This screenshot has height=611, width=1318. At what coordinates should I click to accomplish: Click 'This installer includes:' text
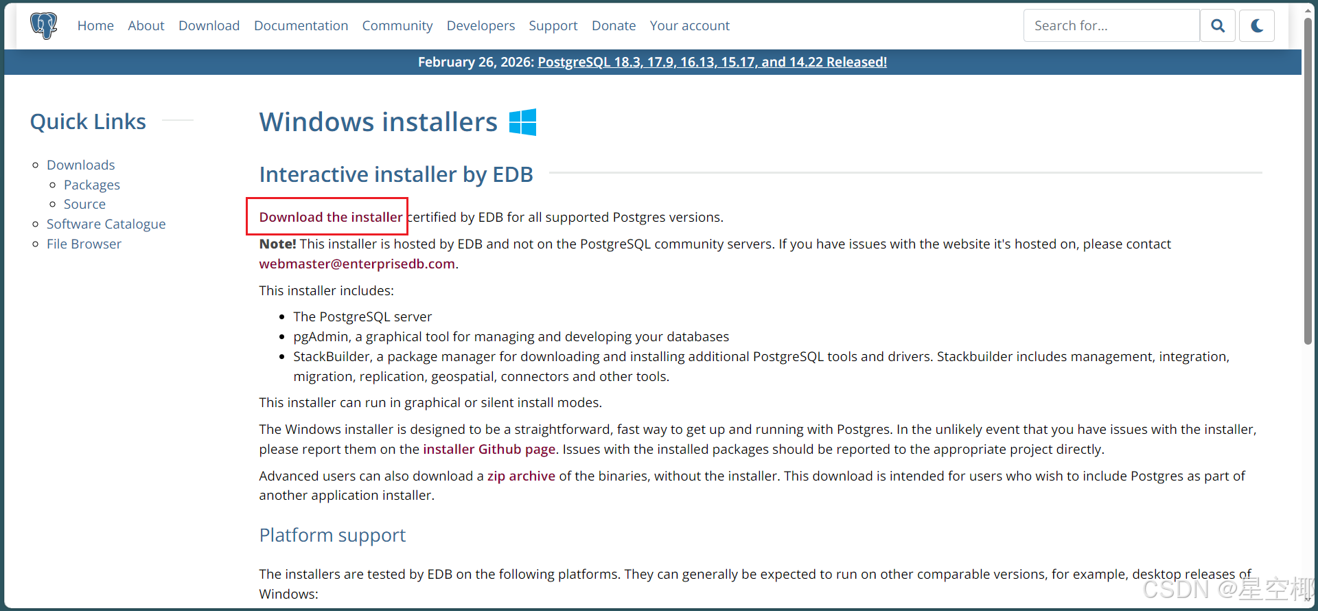pos(327,290)
